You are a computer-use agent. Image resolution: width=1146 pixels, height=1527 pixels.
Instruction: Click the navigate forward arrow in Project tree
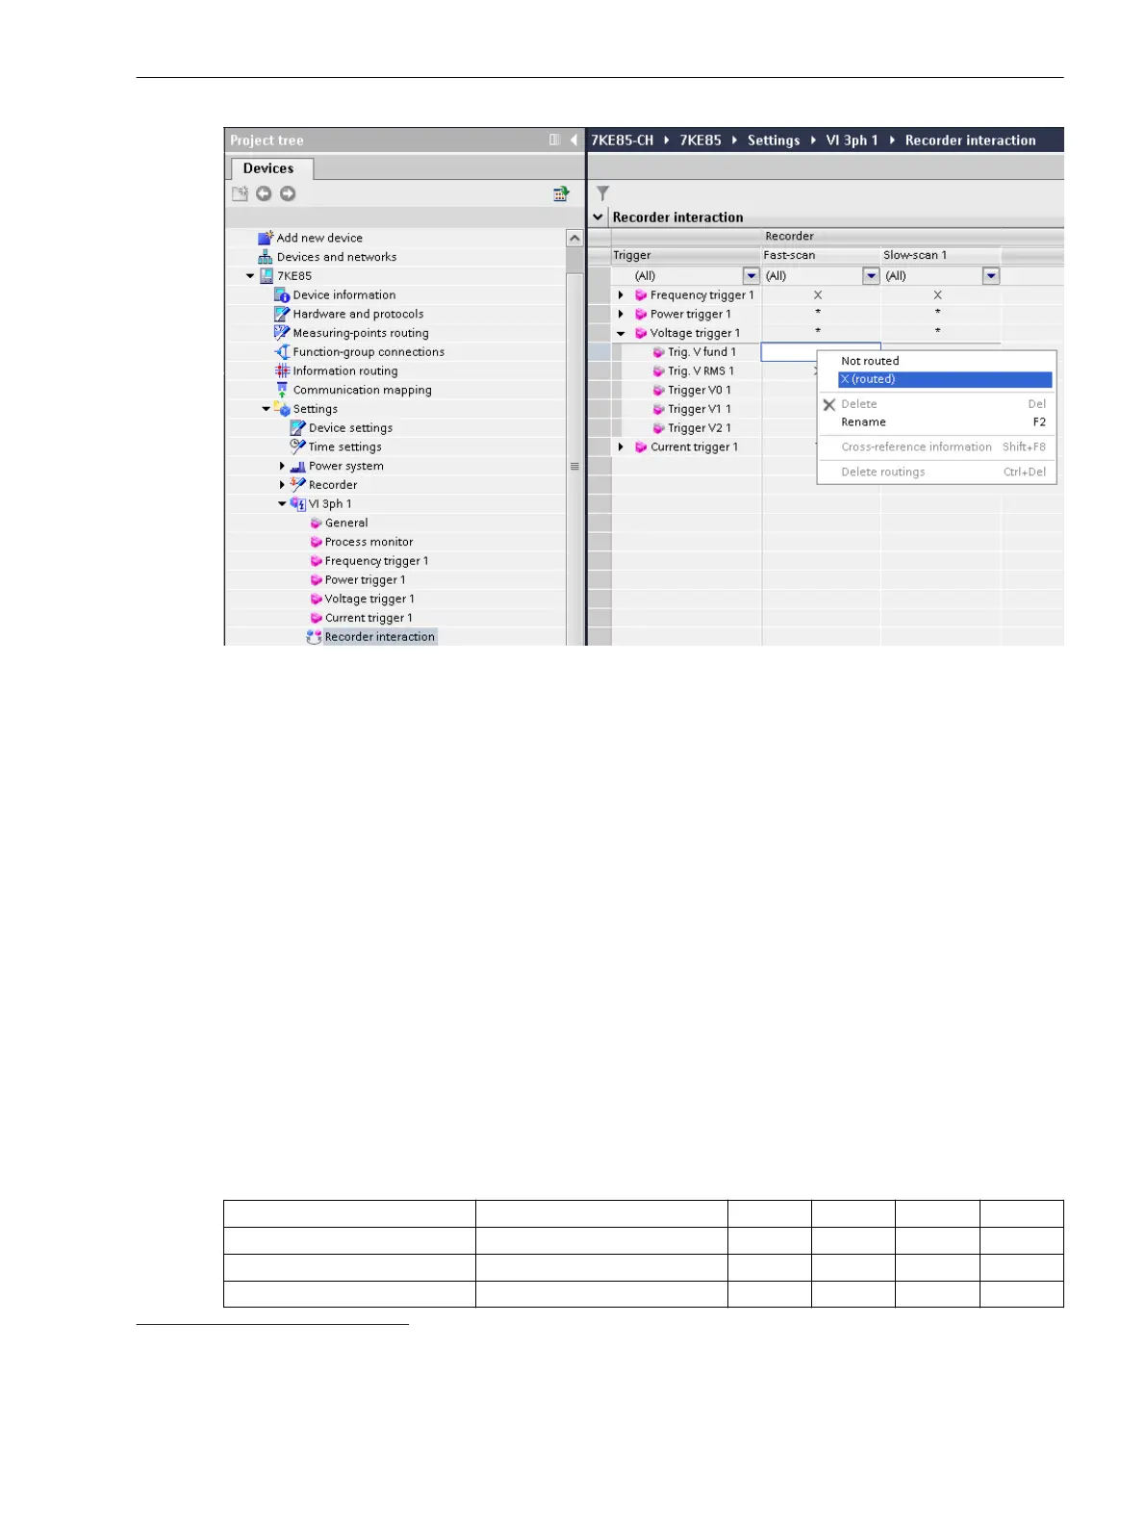click(288, 193)
